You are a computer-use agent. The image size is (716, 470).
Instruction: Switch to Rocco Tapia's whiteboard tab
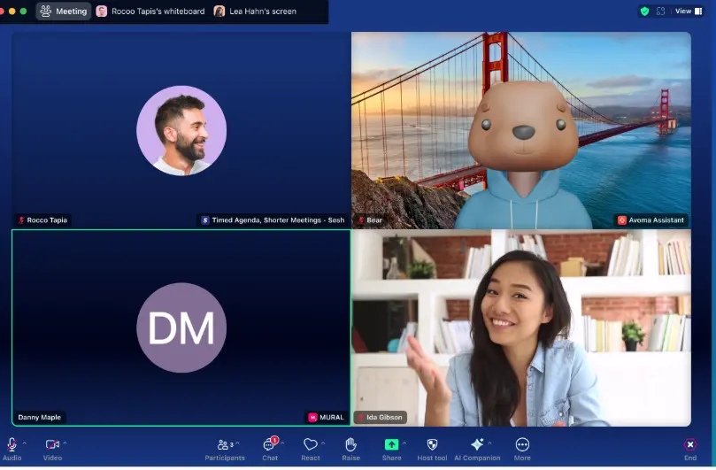pyautogui.click(x=150, y=12)
